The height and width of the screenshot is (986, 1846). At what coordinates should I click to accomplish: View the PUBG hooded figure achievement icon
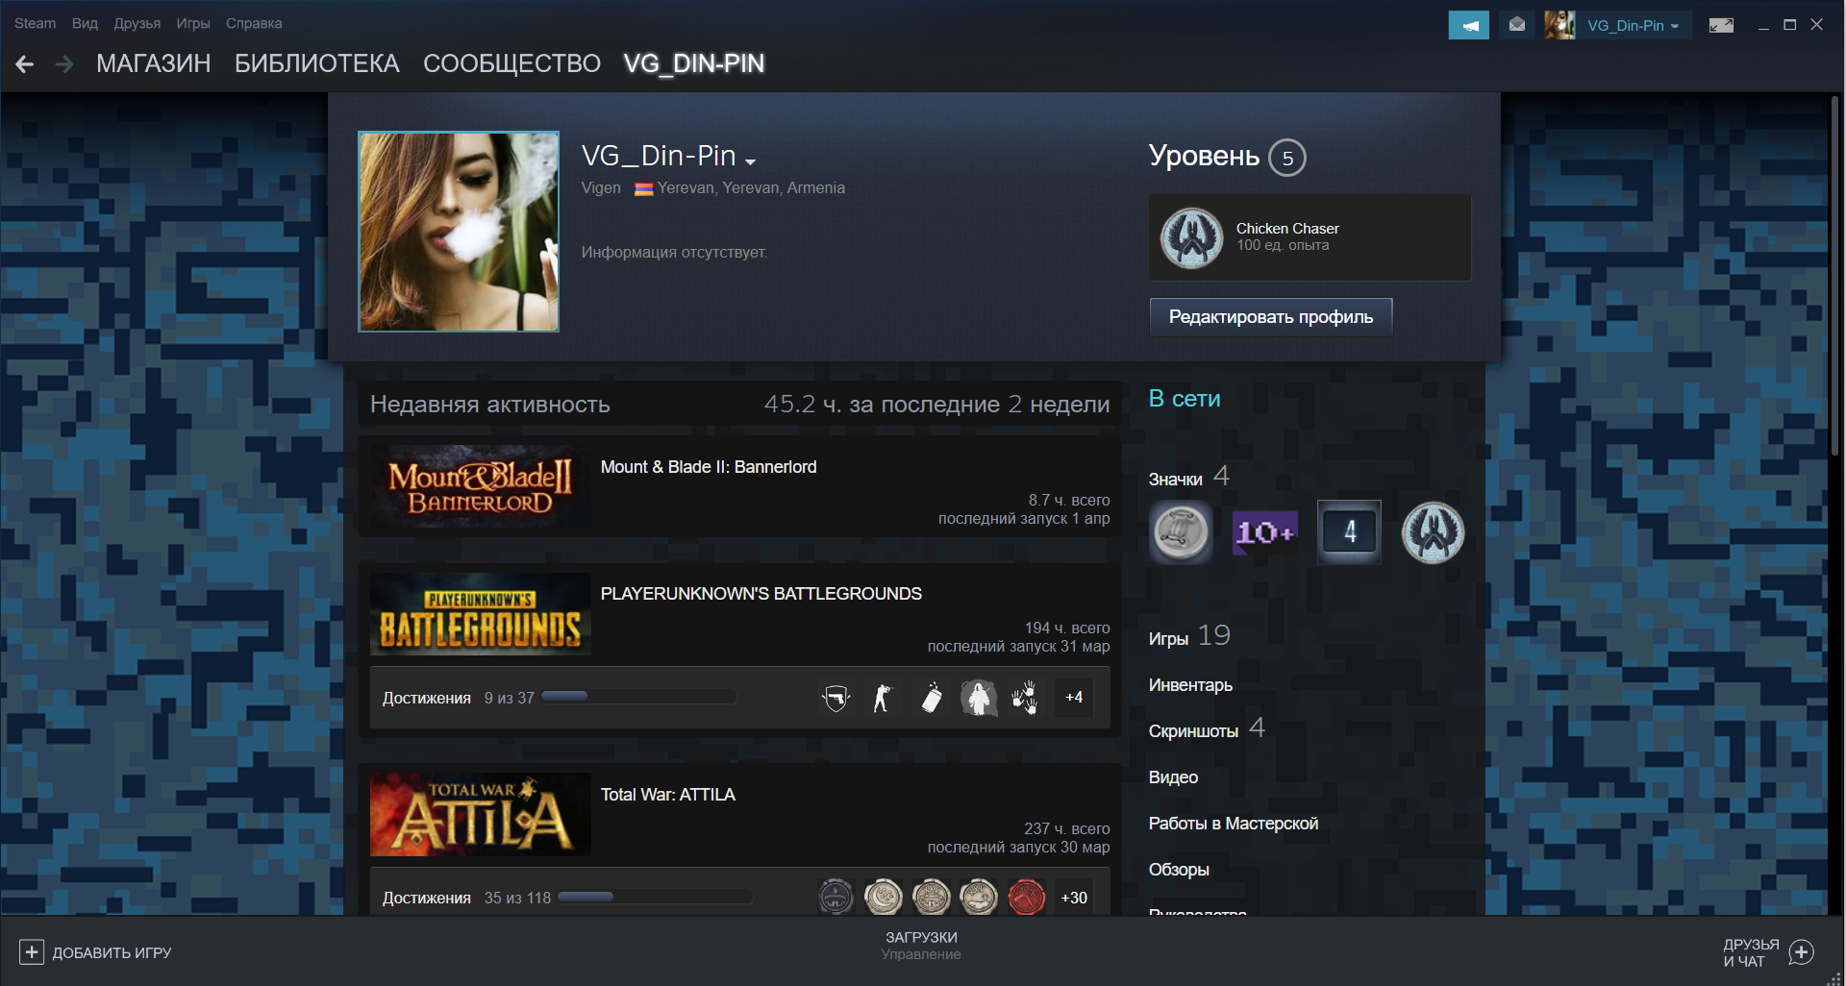pyautogui.click(x=979, y=698)
